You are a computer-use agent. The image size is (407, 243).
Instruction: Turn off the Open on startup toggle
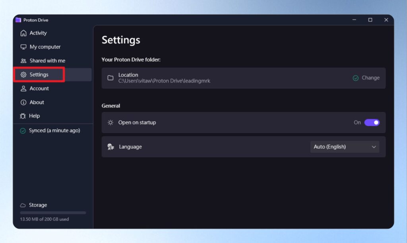[372, 122]
